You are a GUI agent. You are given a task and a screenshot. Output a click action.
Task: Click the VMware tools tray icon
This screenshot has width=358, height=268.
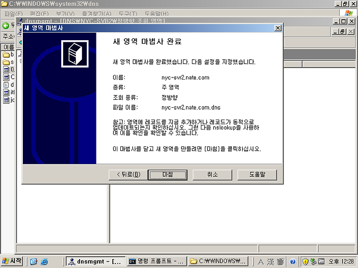point(321,262)
